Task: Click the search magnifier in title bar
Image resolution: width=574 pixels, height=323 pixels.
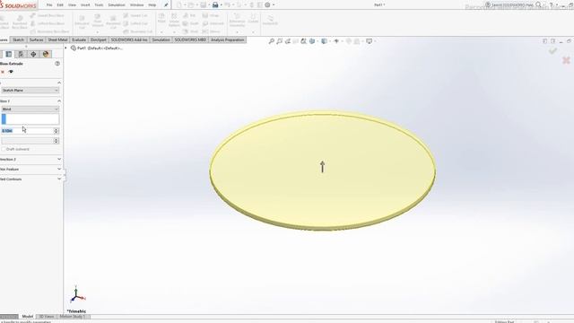Action: pos(538,4)
